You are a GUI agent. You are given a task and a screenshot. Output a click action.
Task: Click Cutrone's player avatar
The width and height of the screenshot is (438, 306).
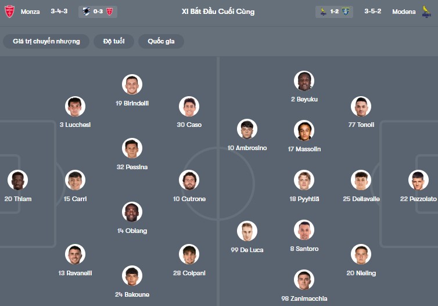pos(189,180)
